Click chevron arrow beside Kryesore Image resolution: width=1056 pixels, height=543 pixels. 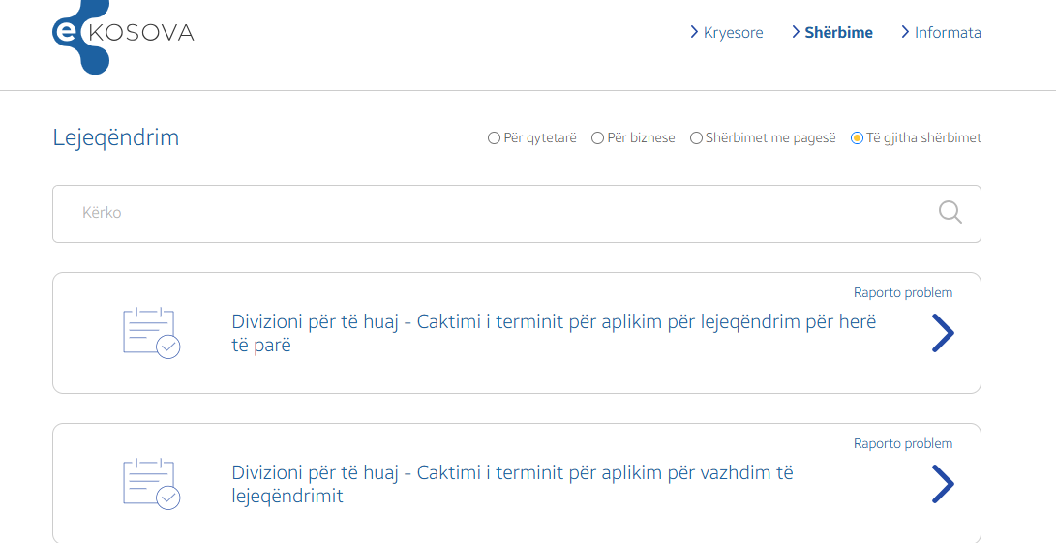pos(694,32)
